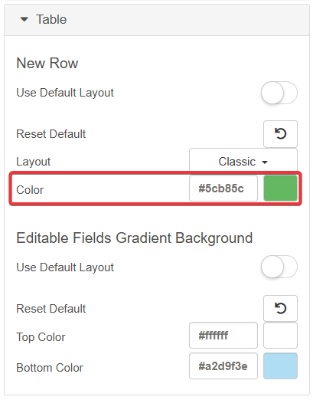Toggle Use Default Layout for Editable Fields
The height and width of the screenshot is (400, 313).
tap(279, 267)
